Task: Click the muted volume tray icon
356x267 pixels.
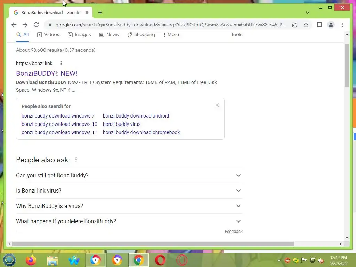Action: (x=321, y=260)
